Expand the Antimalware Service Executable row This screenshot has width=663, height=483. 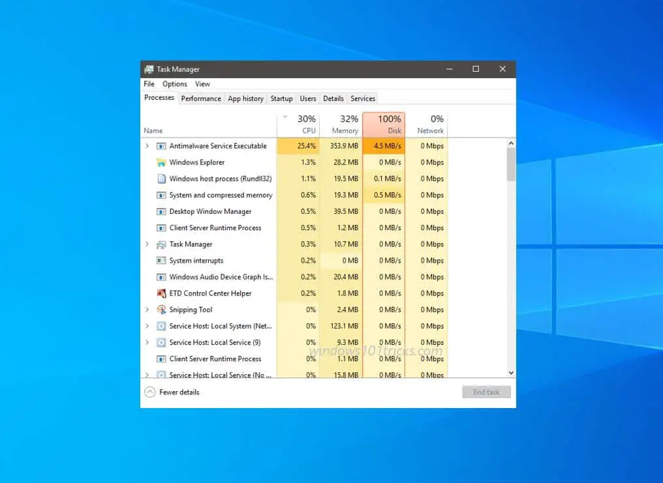tap(147, 146)
